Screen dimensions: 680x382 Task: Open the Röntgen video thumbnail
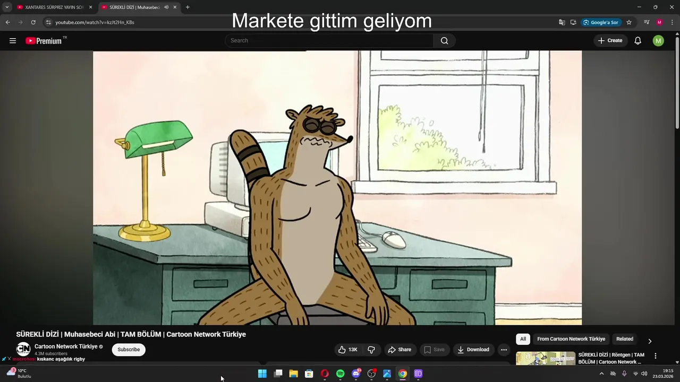(546, 359)
